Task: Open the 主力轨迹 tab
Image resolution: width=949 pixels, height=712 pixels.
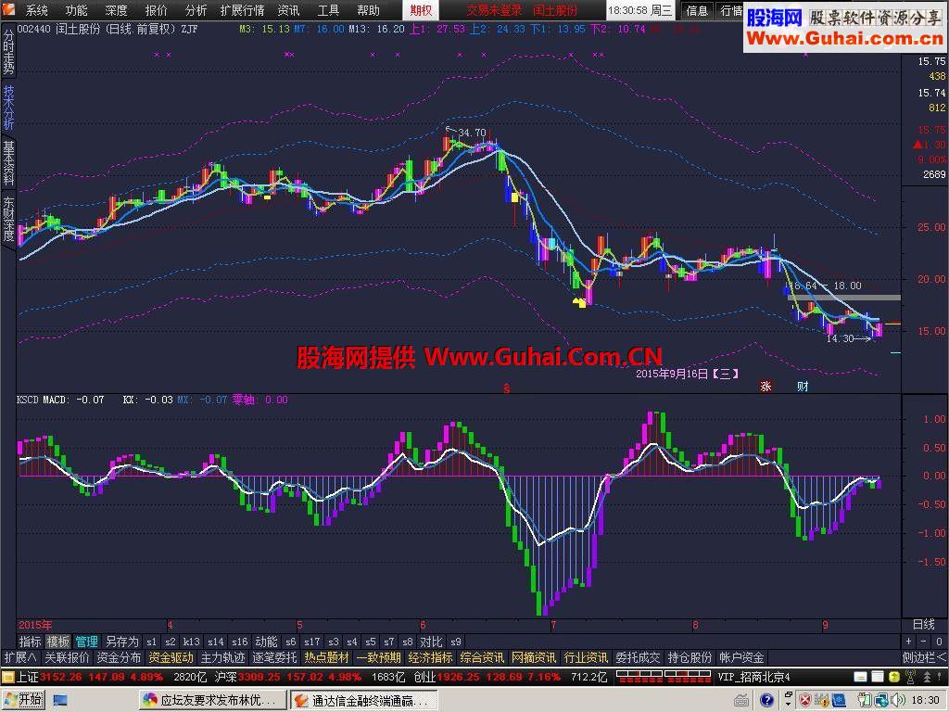Action: [222, 657]
